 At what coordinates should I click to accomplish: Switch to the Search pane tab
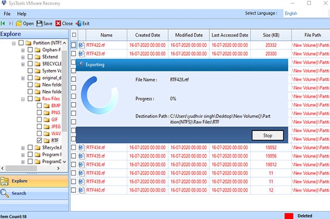(x=34, y=193)
